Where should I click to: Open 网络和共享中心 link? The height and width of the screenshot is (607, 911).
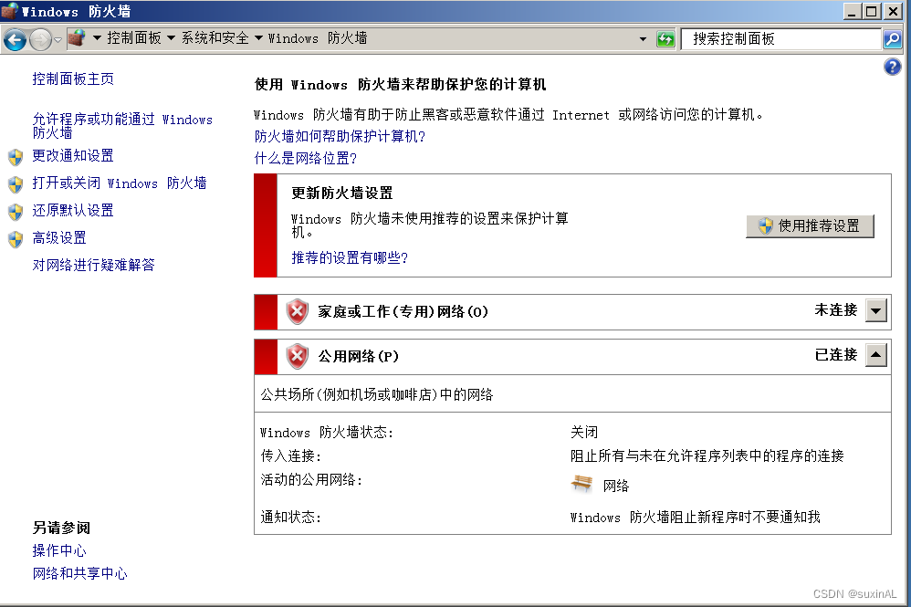tap(80, 573)
